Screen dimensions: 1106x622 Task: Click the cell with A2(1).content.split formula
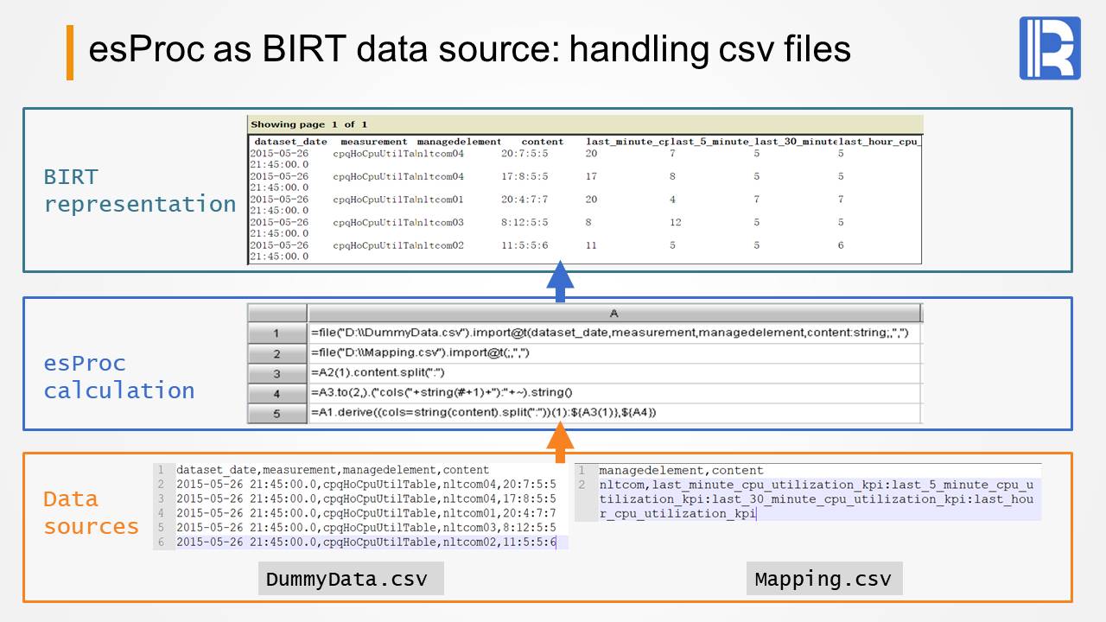click(378, 373)
